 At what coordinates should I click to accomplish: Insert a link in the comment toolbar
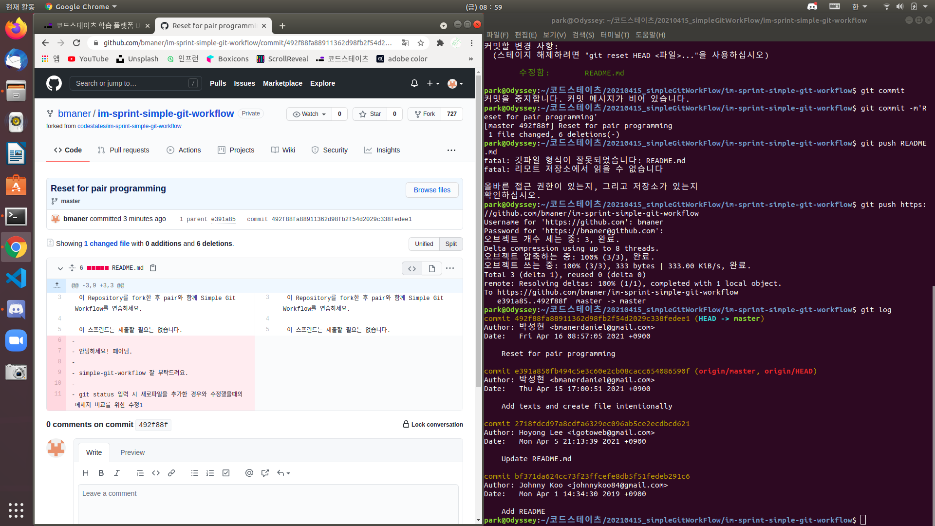click(171, 473)
